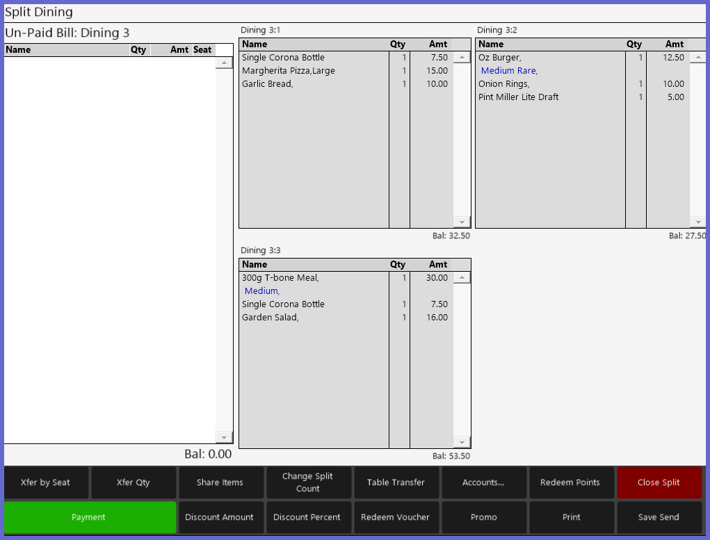
Task: Print the split bill
Action: tap(571, 517)
